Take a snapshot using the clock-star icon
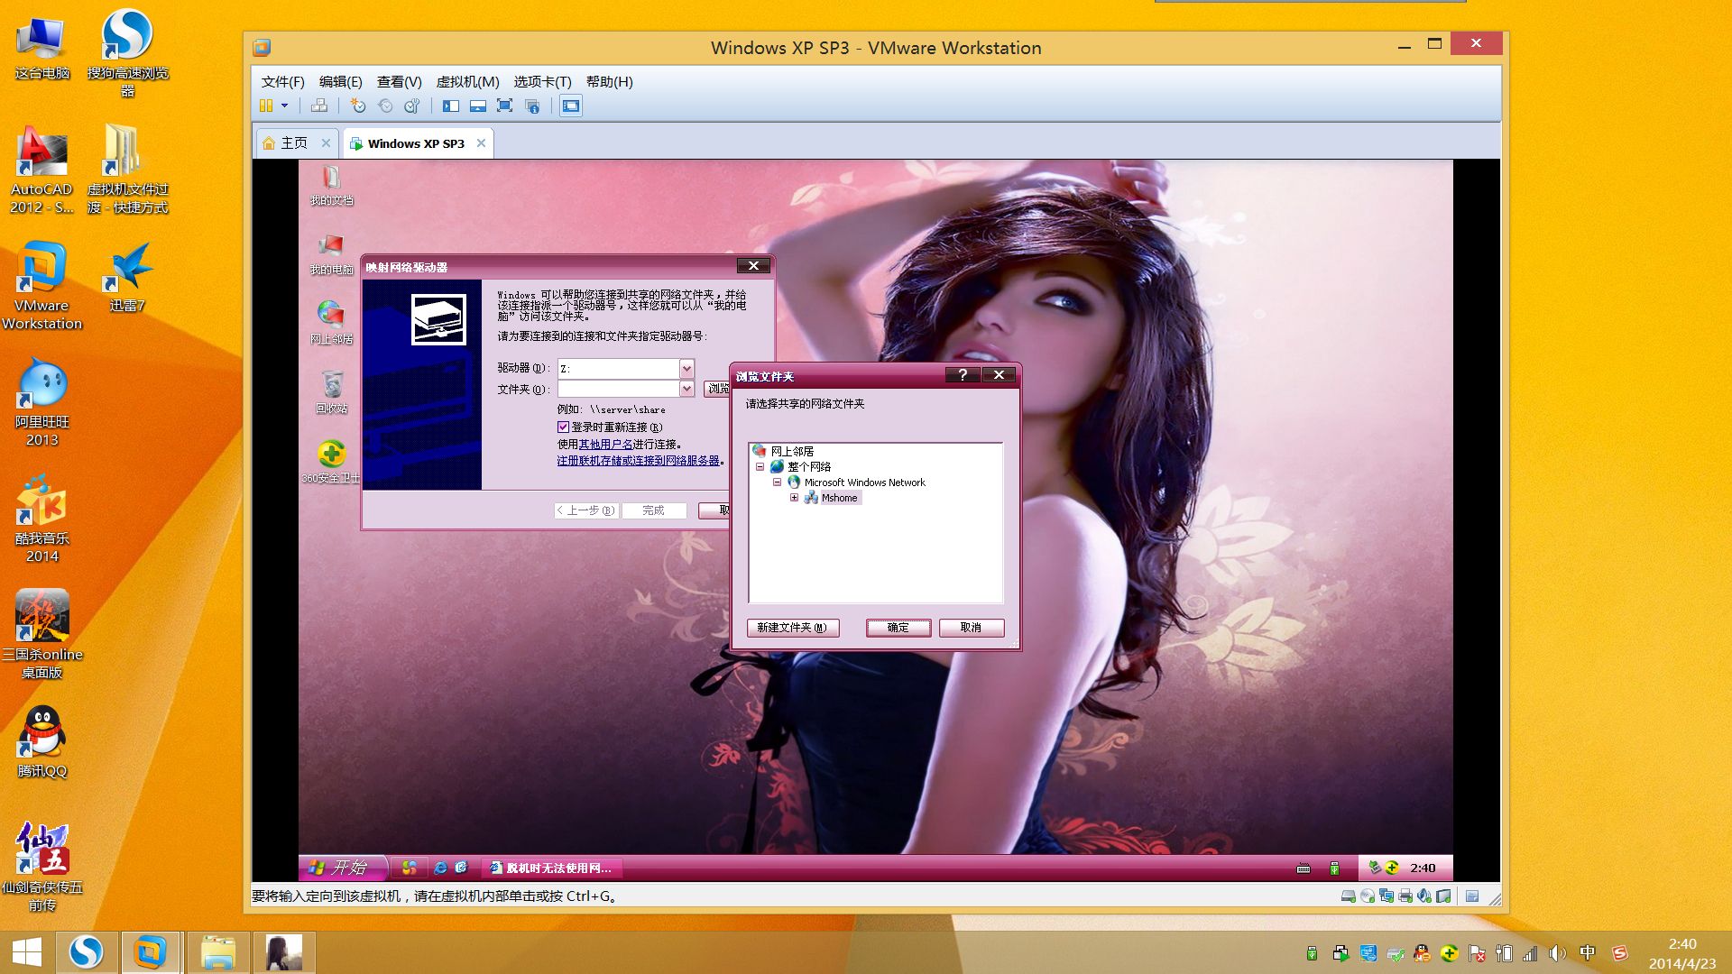The width and height of the screenshot is (1732, 974). tap(357, 106)
